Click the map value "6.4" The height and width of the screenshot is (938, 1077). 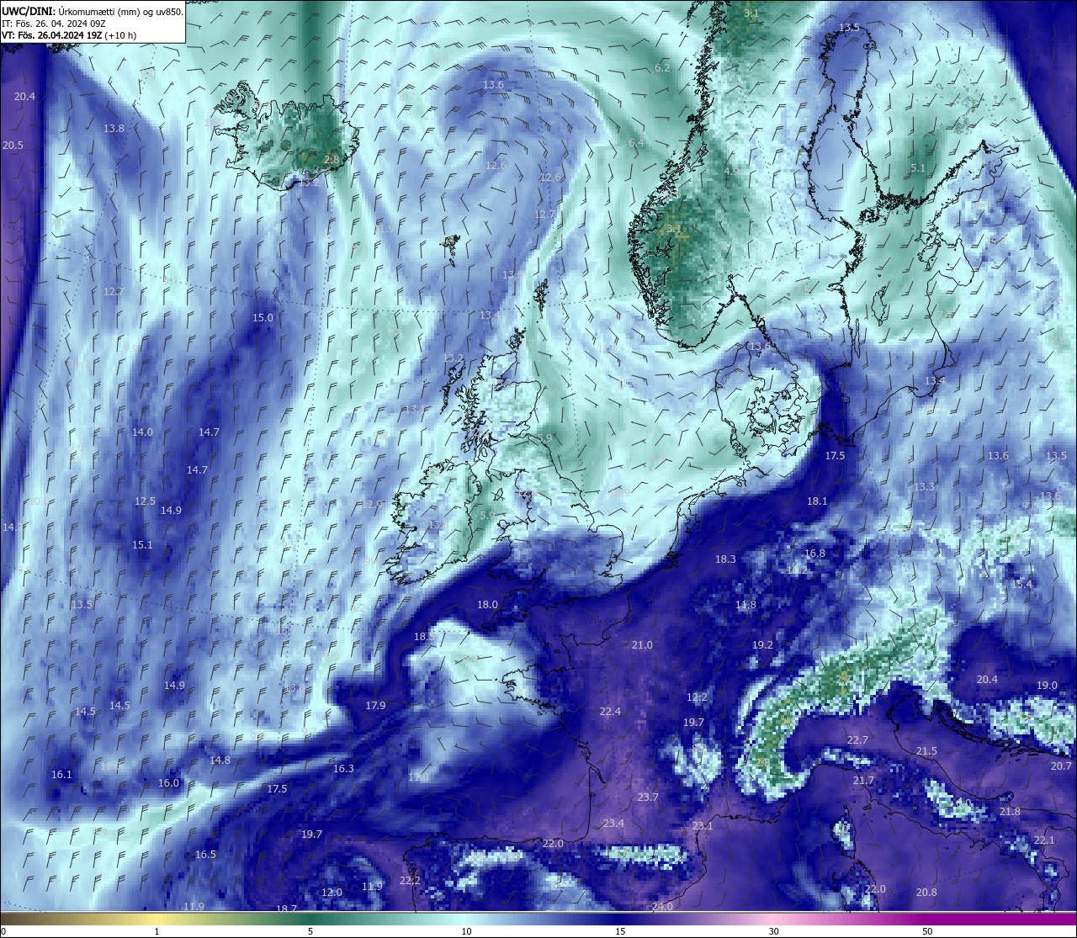[x=636, y=143]
